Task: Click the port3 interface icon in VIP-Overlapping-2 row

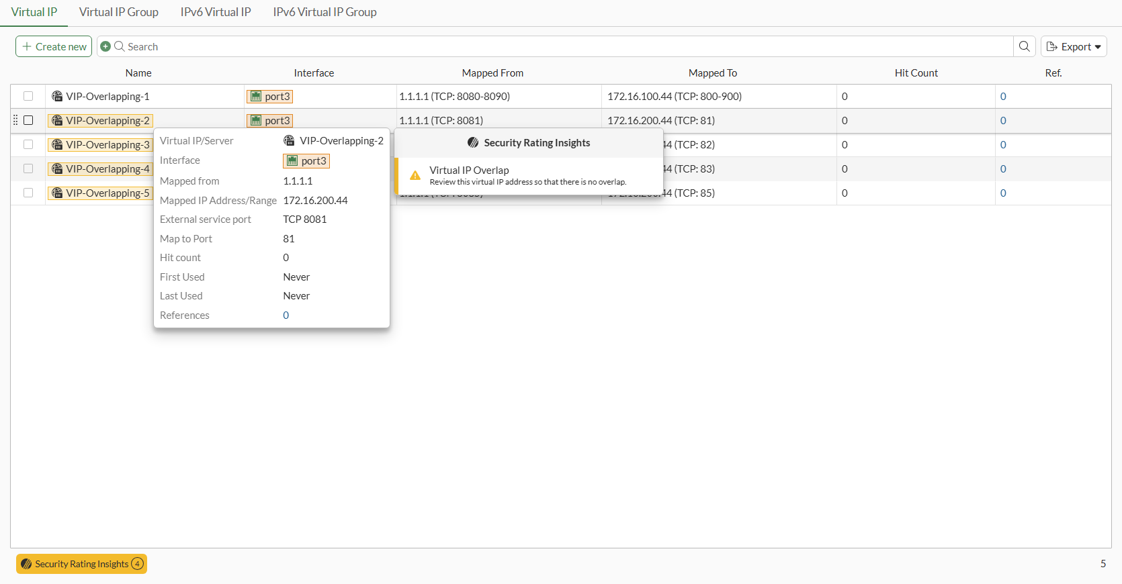Action: (256, 120)
